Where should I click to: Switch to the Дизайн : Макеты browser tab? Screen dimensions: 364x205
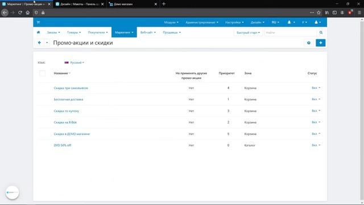coord(80,4)
